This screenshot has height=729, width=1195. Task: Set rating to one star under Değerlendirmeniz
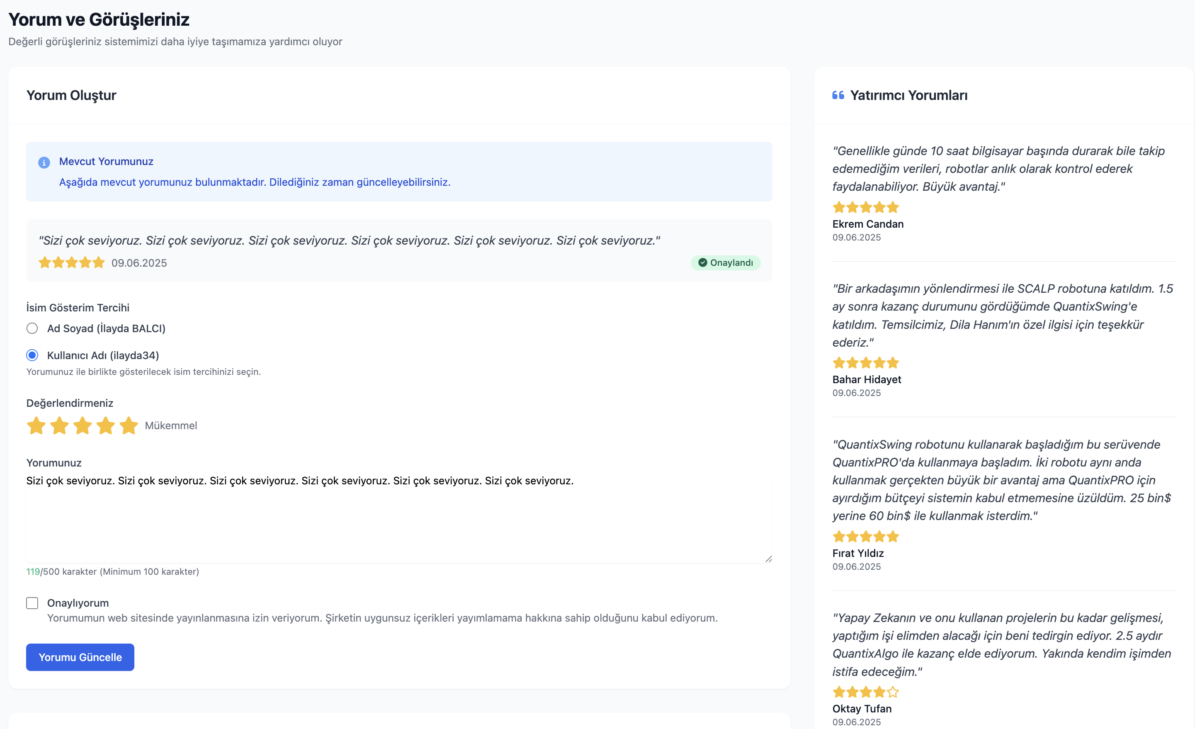pyautogui.click(x=36, y=425)
